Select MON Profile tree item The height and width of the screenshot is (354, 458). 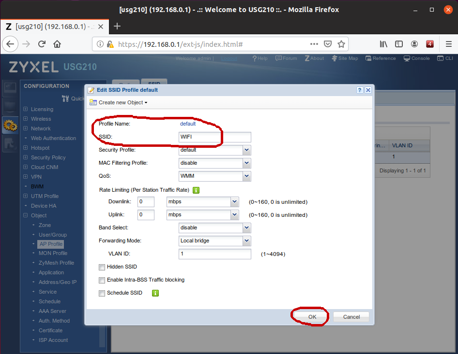(x=53, y=253)
